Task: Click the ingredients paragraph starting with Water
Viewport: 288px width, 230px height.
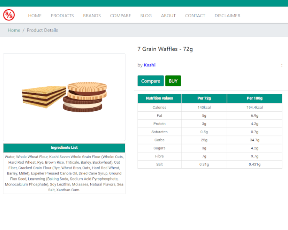Action: pos(64,173)
